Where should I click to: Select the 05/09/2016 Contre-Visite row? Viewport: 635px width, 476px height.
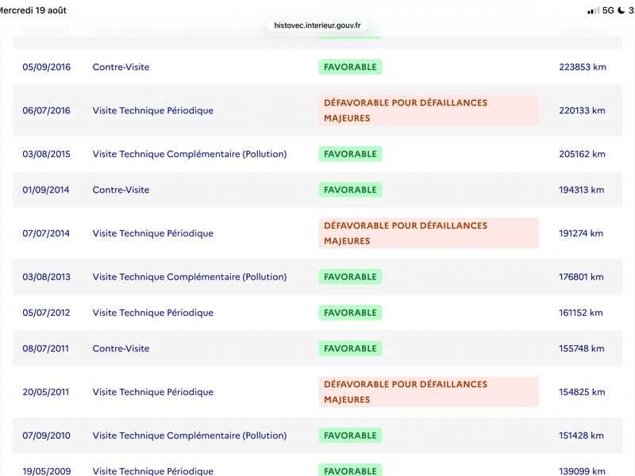coord(317,67)
